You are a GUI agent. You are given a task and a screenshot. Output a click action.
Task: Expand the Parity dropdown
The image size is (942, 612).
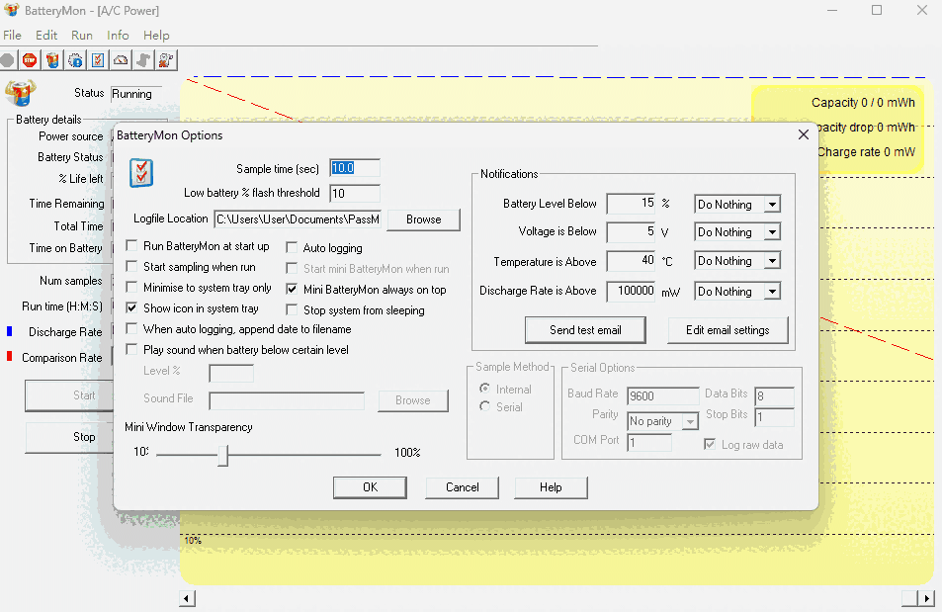(690, 421)
